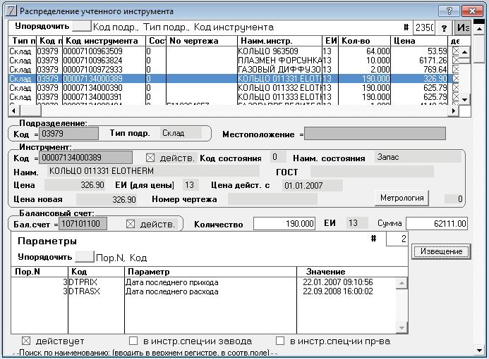Click price cell 6171.26
Screen dimensions: 489x359
coord(419,61)
